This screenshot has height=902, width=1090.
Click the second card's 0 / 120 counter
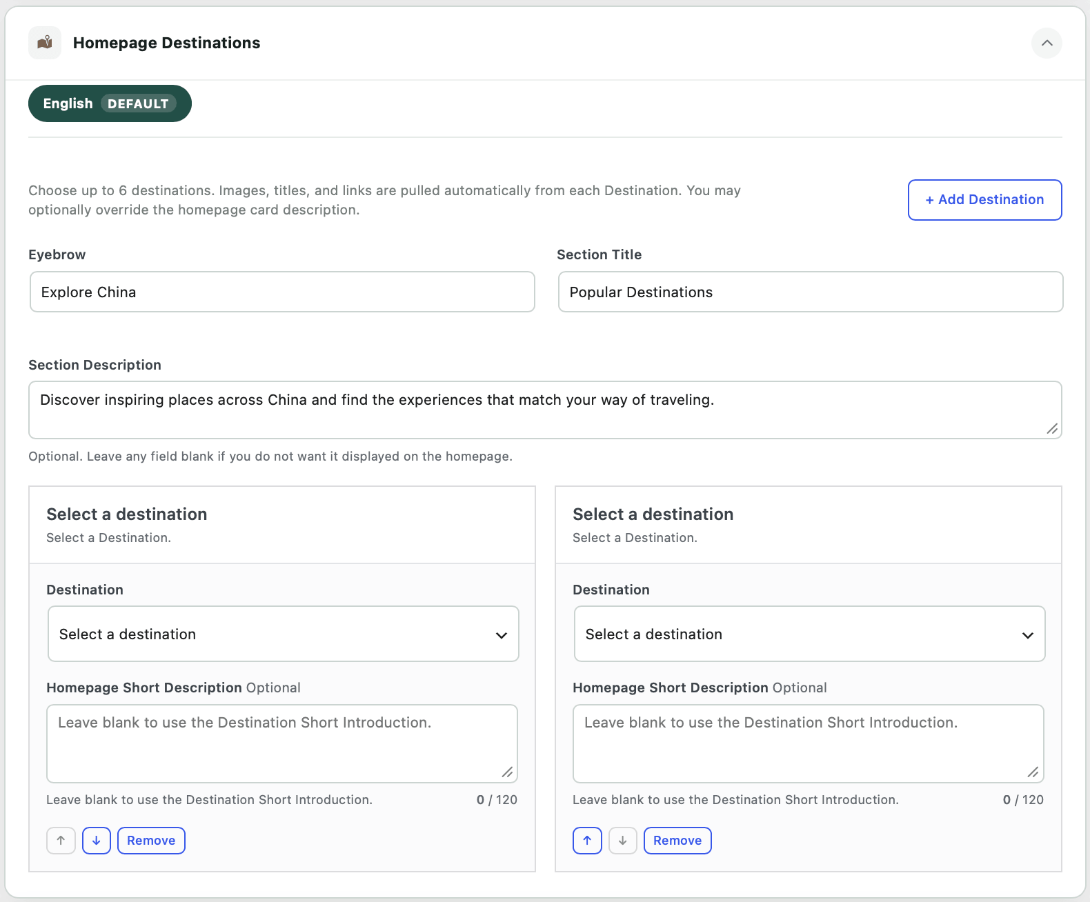(x=1023, y=800)
